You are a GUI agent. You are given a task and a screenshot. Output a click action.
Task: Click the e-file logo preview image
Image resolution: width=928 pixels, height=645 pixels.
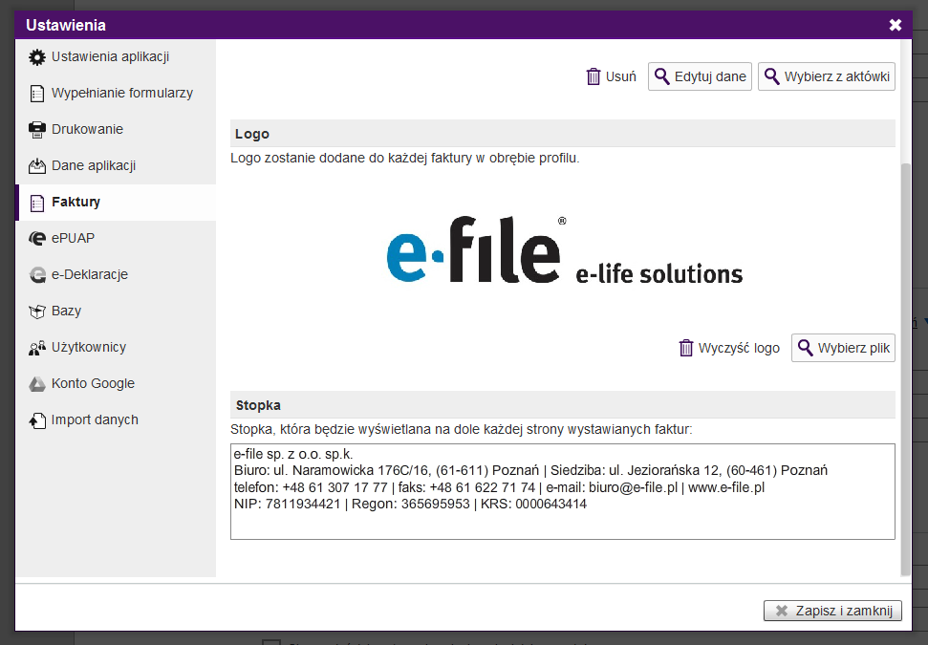click(x=564, y=251)
